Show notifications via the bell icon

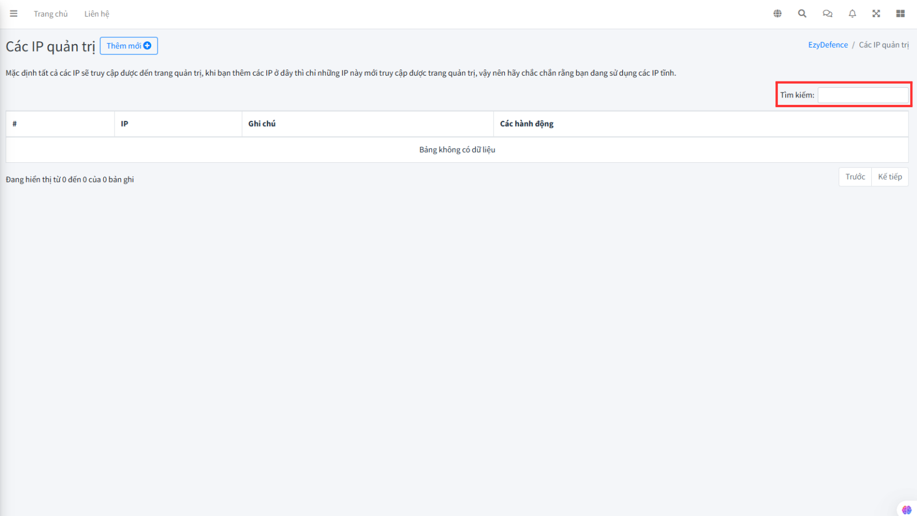pyautogui.click(x=852, y=14)
